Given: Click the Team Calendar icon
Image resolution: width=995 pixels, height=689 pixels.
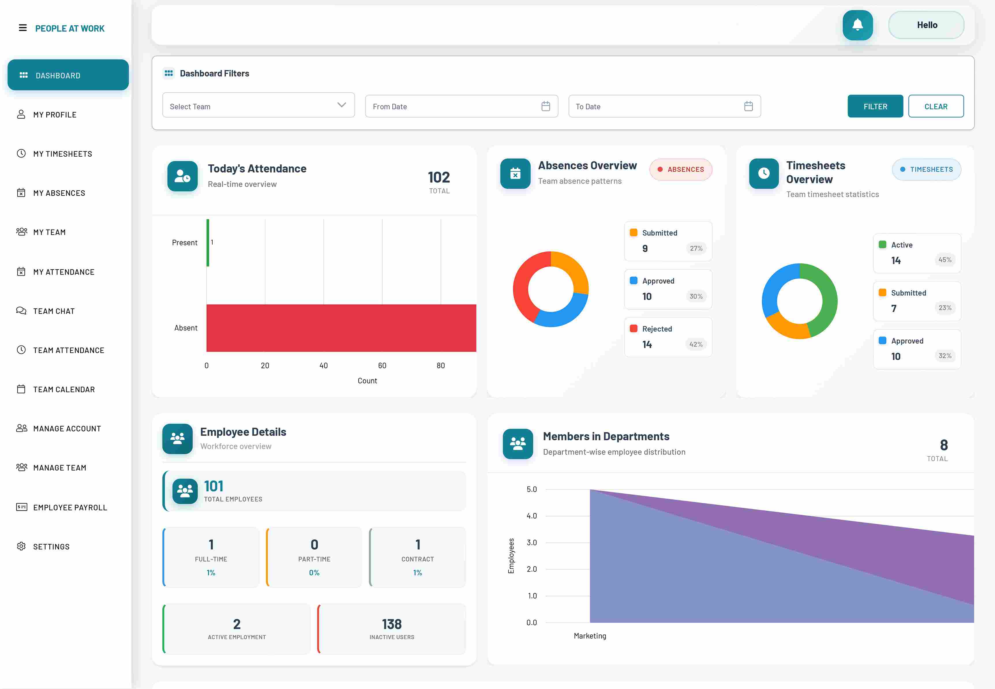Looking at the screenshot, I should [x=22, y=389].
